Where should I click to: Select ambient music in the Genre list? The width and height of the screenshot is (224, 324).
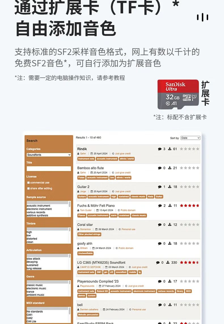[35, 295]
